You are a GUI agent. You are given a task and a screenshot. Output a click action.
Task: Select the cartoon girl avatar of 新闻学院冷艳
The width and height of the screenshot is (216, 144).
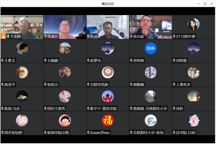tap(65, 121)
